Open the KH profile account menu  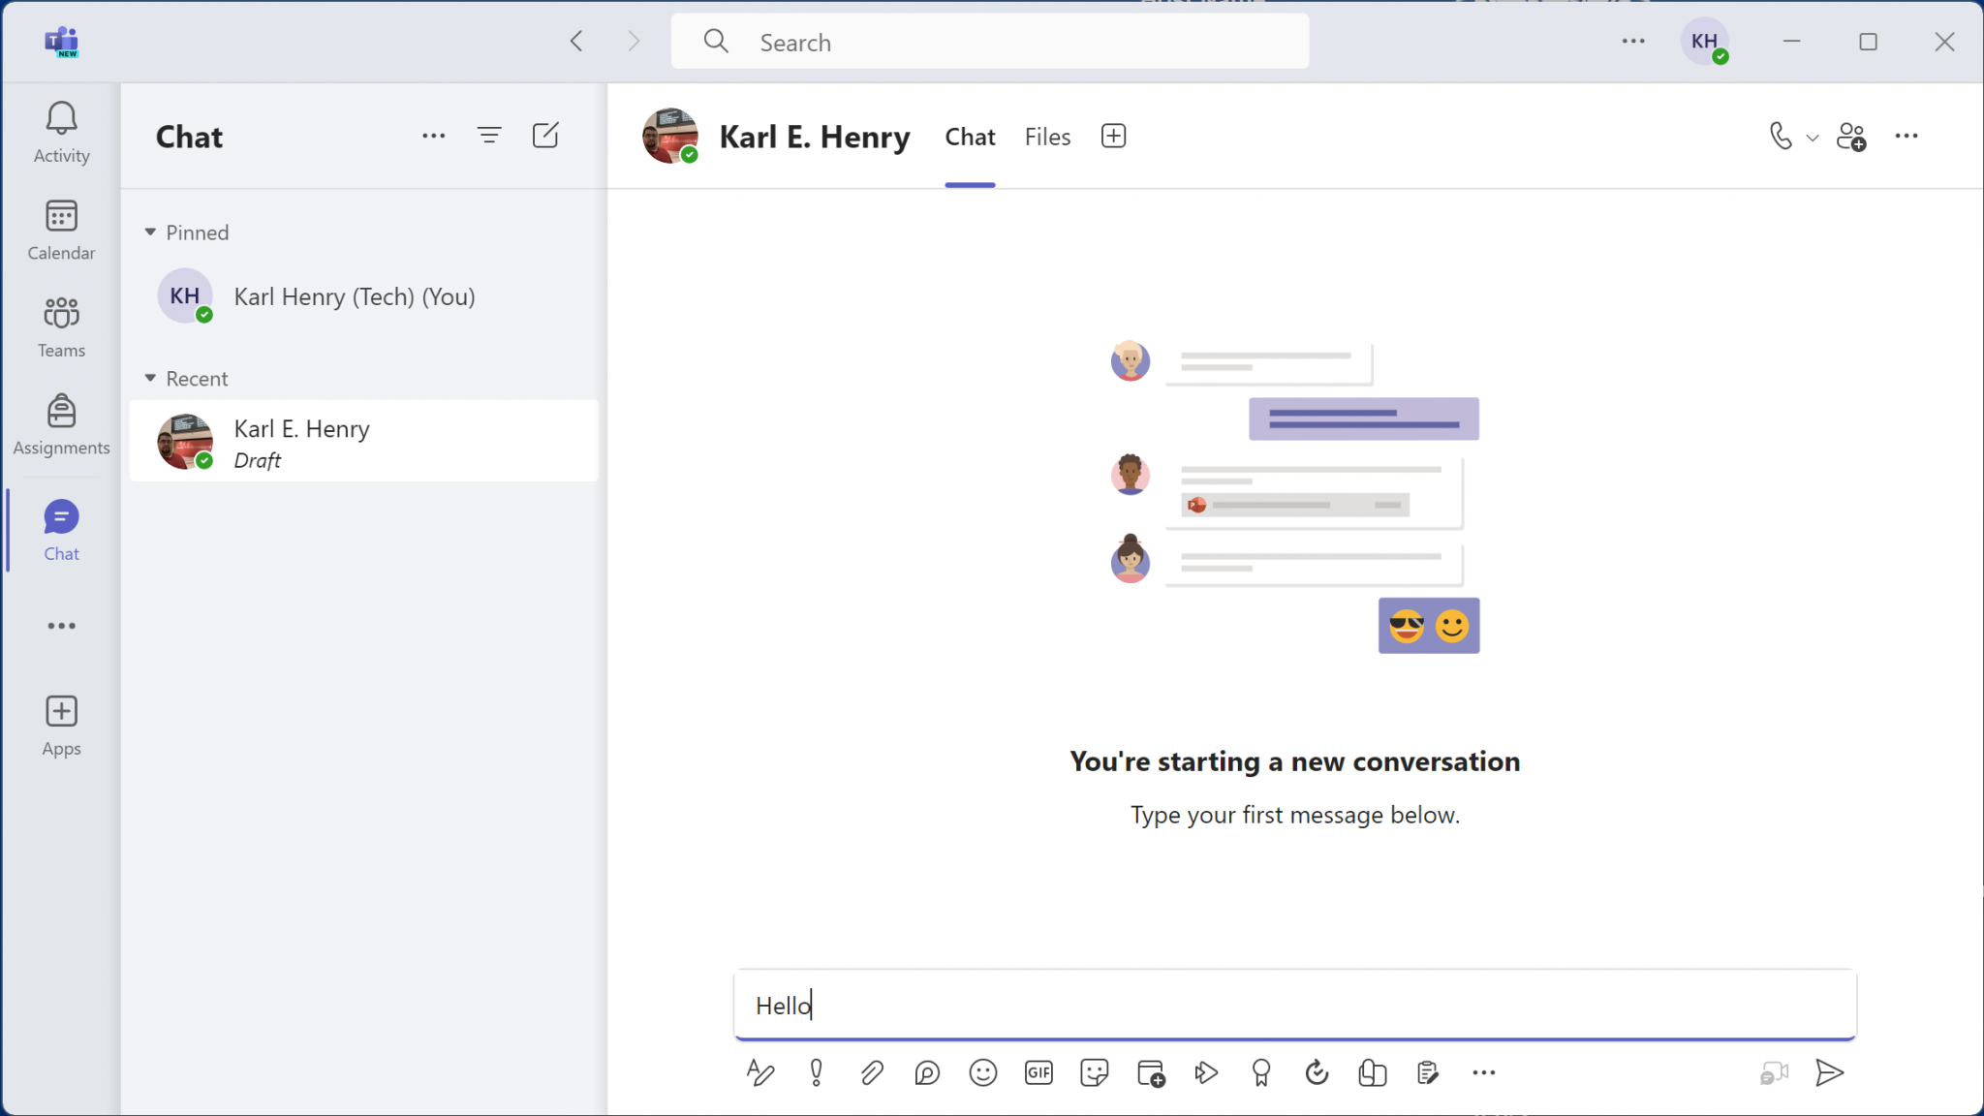(x=1704, y=42)
